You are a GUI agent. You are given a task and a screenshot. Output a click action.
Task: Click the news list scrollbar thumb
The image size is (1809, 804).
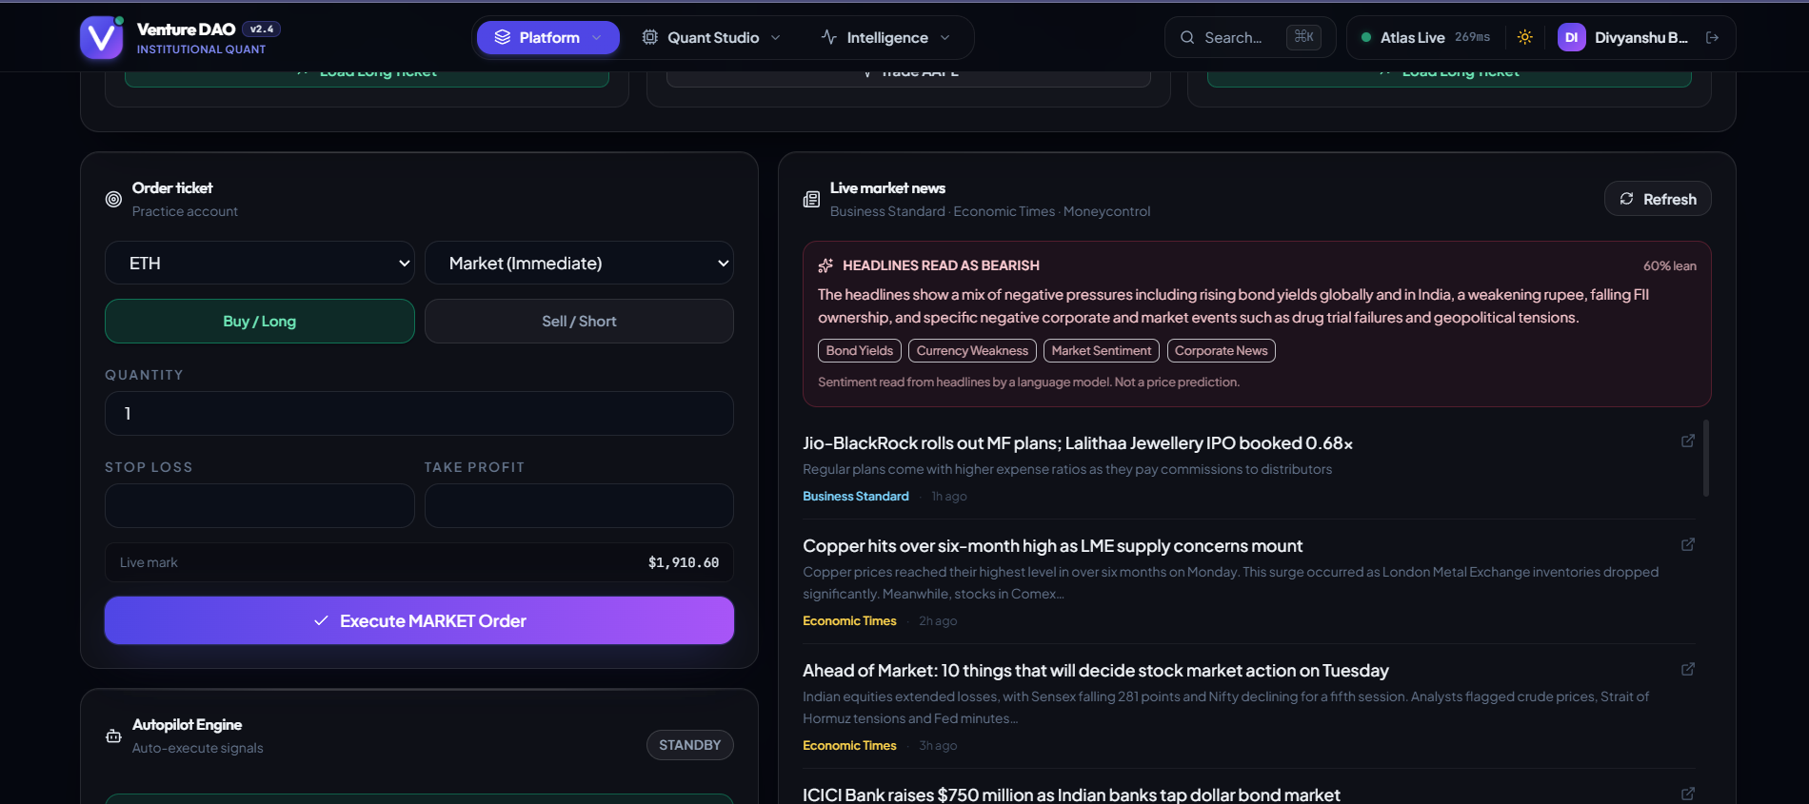click(x=1706, y=459)
